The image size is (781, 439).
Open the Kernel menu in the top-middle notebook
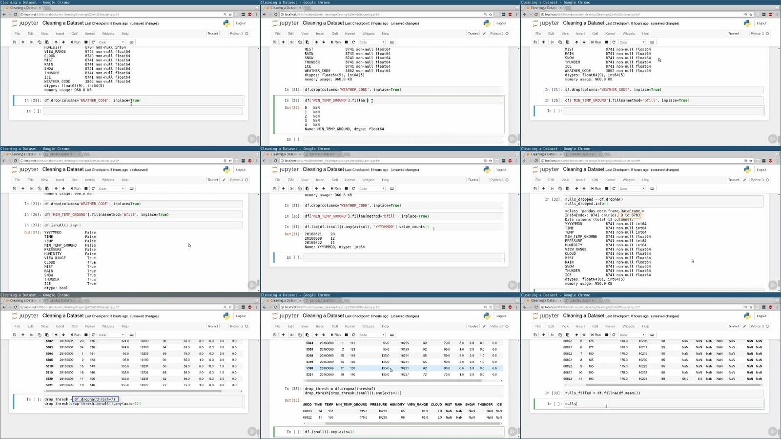click(x=350, y=34)
